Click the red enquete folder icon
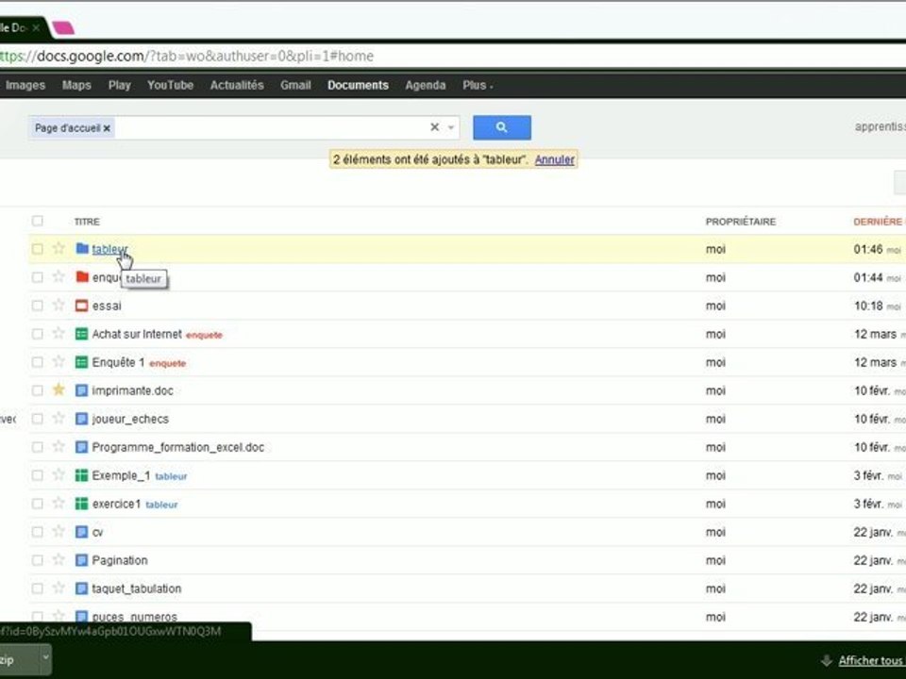 pos(82,277)
